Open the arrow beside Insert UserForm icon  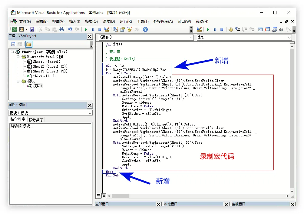(x=26, y=29)
